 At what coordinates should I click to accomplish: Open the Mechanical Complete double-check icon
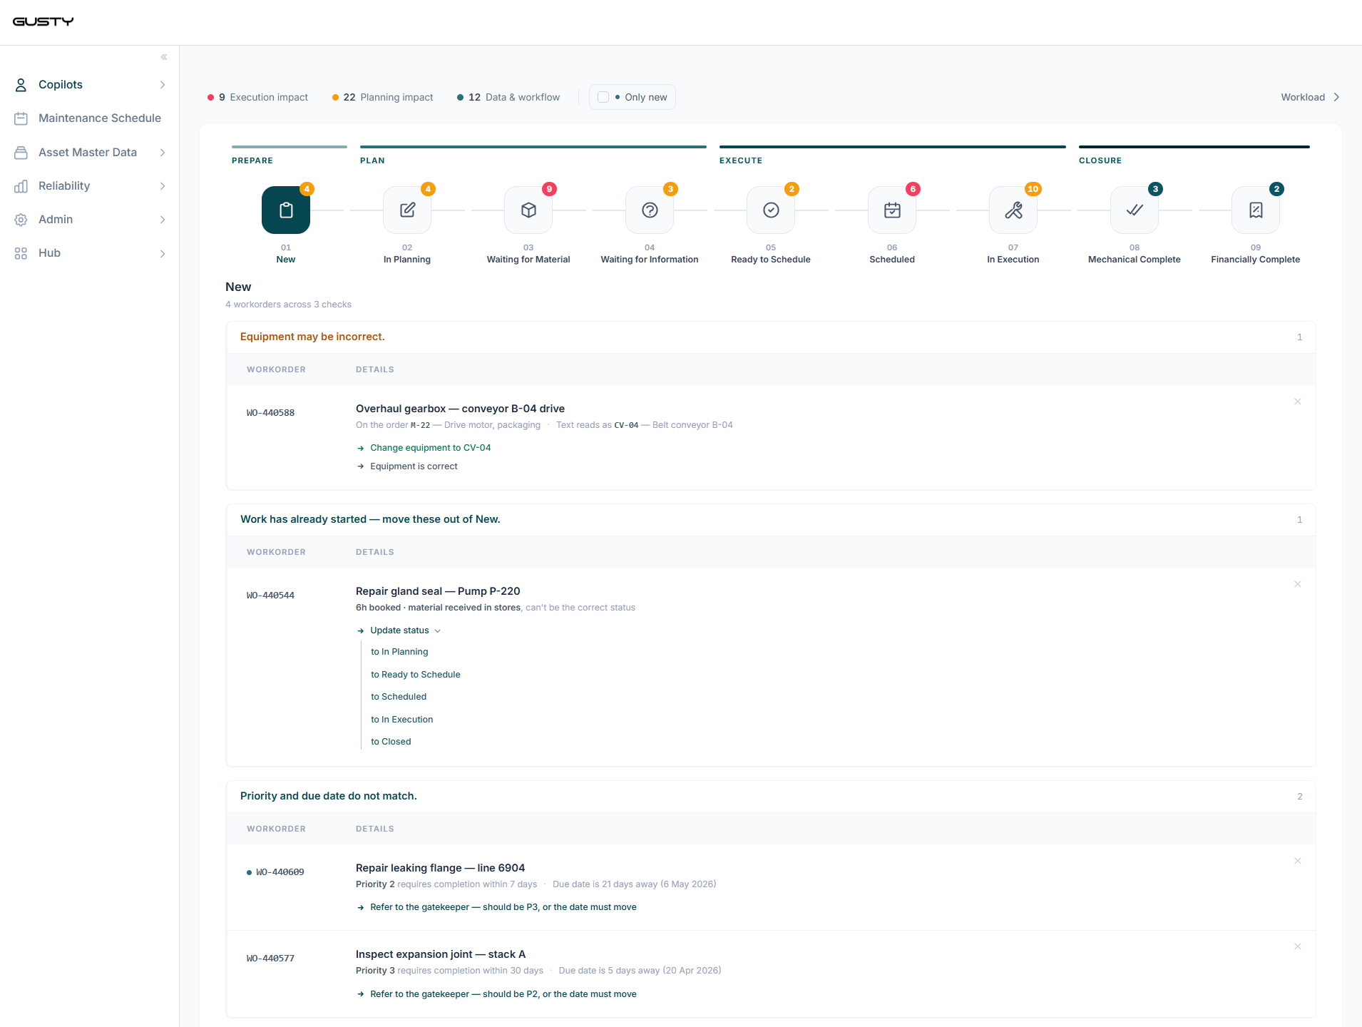(x=1135, y=210)
